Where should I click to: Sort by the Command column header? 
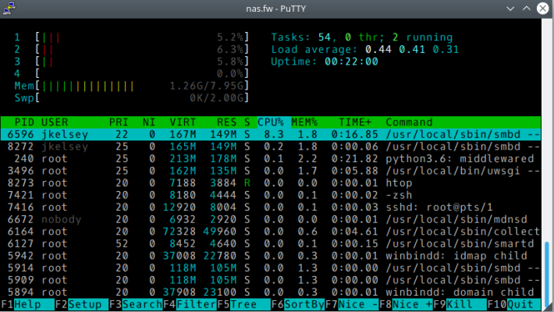click(409, 122)
